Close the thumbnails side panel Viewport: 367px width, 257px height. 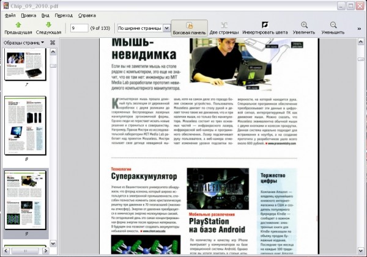click(x=53, y=43)
